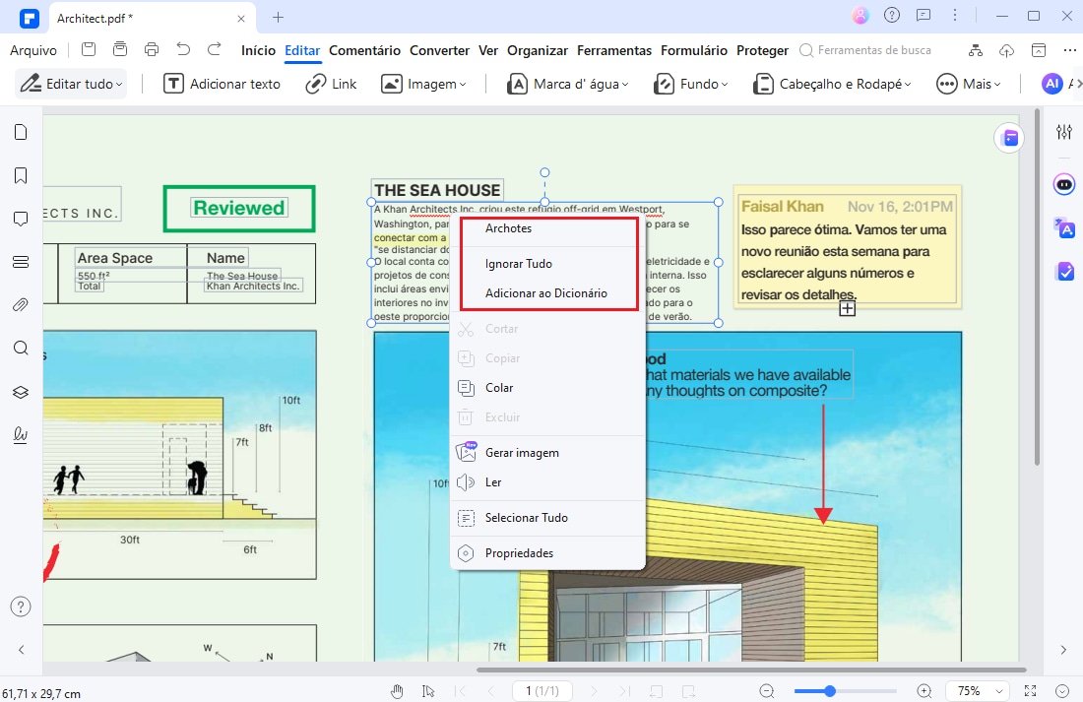Open the AI assistant robot icon
Screen dimensions: 1083x702
click(x=1064, y=184)
